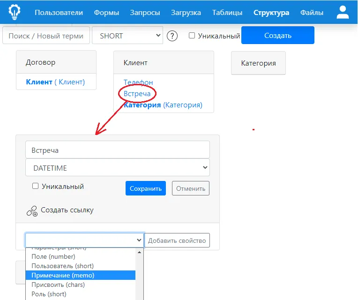The image size is (358, 300).
Task: Open the DATETIME type dropdown
Action: pyautogui.click(x=118, y=168)
